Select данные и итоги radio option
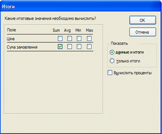The image size is (162, 134). coord(112,52)
